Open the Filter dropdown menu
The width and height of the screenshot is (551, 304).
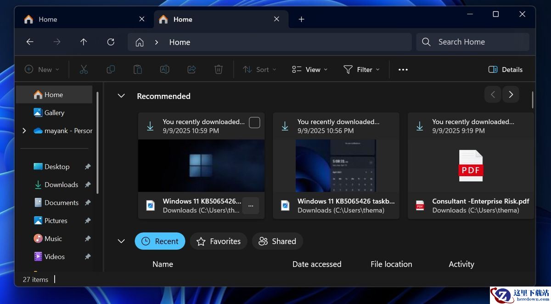click(362, 69)
